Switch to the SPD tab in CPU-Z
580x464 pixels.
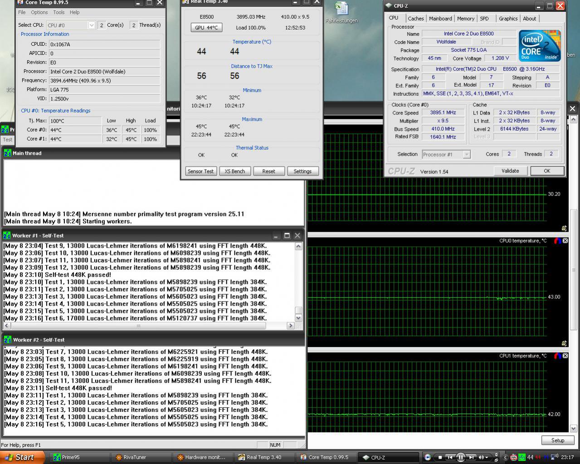(484, 19)
